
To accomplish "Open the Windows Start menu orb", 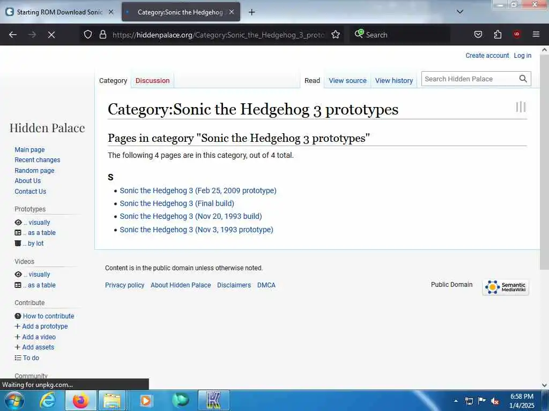I will (14, 400).
